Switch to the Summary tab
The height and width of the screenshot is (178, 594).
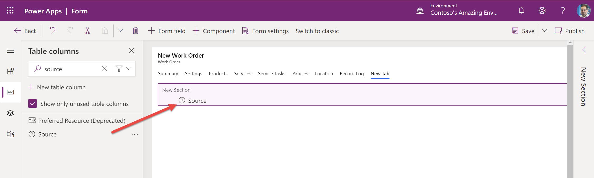[x=168, y=74]
